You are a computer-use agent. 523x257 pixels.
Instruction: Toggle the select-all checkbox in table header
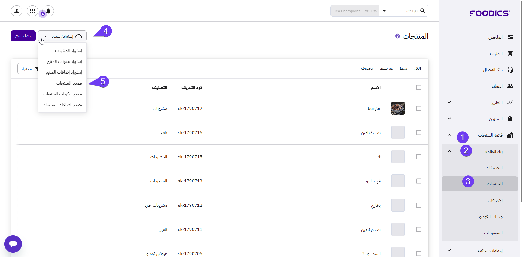click(x=419, y=88)
